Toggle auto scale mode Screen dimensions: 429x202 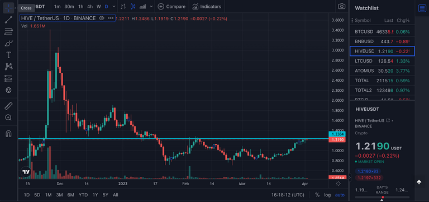[x=340, y=195]
